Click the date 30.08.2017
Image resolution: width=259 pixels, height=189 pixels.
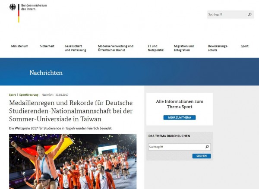tap(62, 95)
